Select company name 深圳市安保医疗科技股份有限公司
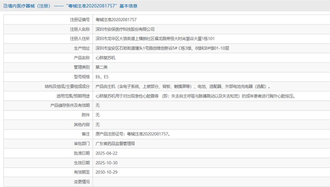330x187 pixels. (x=125, y=30)
